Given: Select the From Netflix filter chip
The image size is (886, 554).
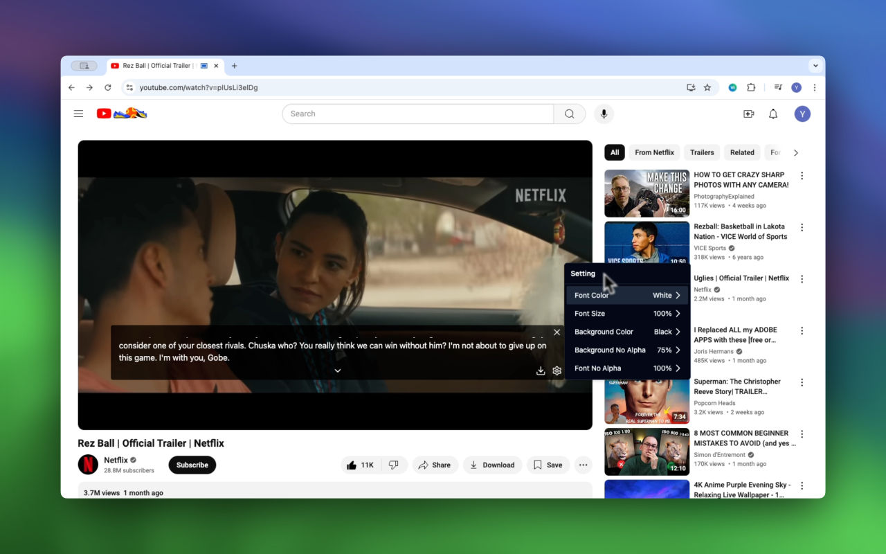Looking at the screenshot, I should [654, 152].
